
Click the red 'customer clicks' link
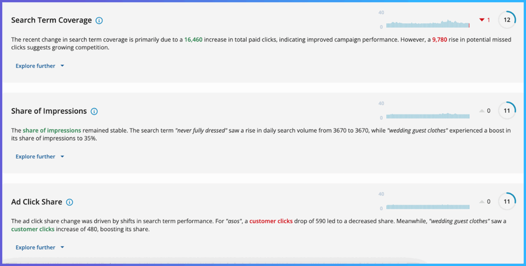point(271,221)
